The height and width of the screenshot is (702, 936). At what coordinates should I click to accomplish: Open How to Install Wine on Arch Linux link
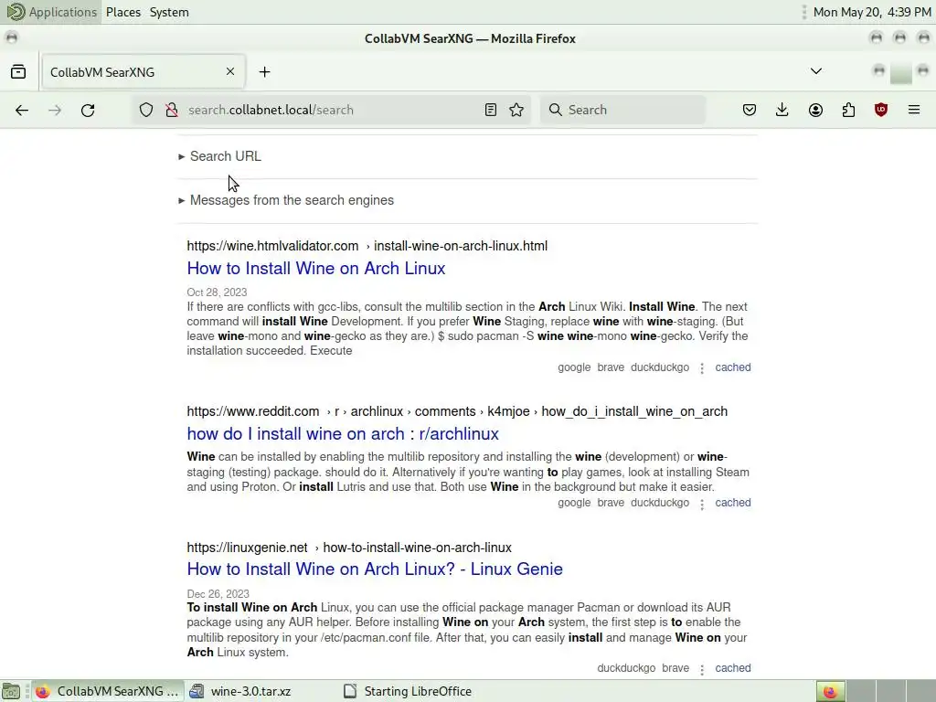click(315, 269)
